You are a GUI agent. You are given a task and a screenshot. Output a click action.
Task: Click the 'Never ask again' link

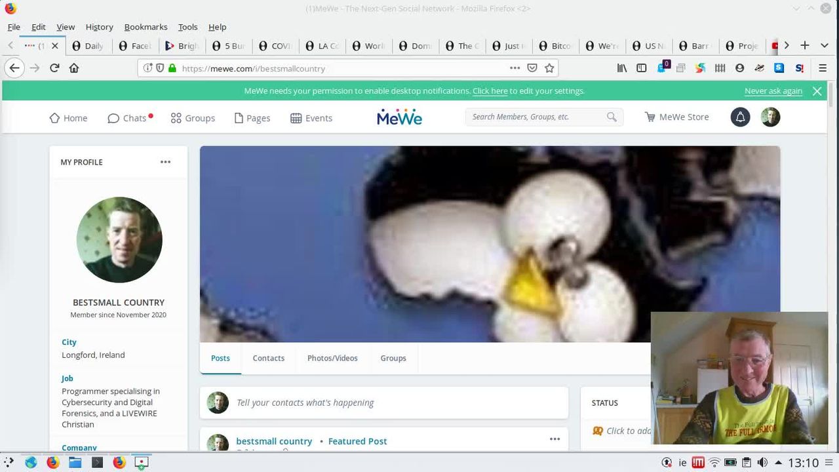[x=773, y=91]
